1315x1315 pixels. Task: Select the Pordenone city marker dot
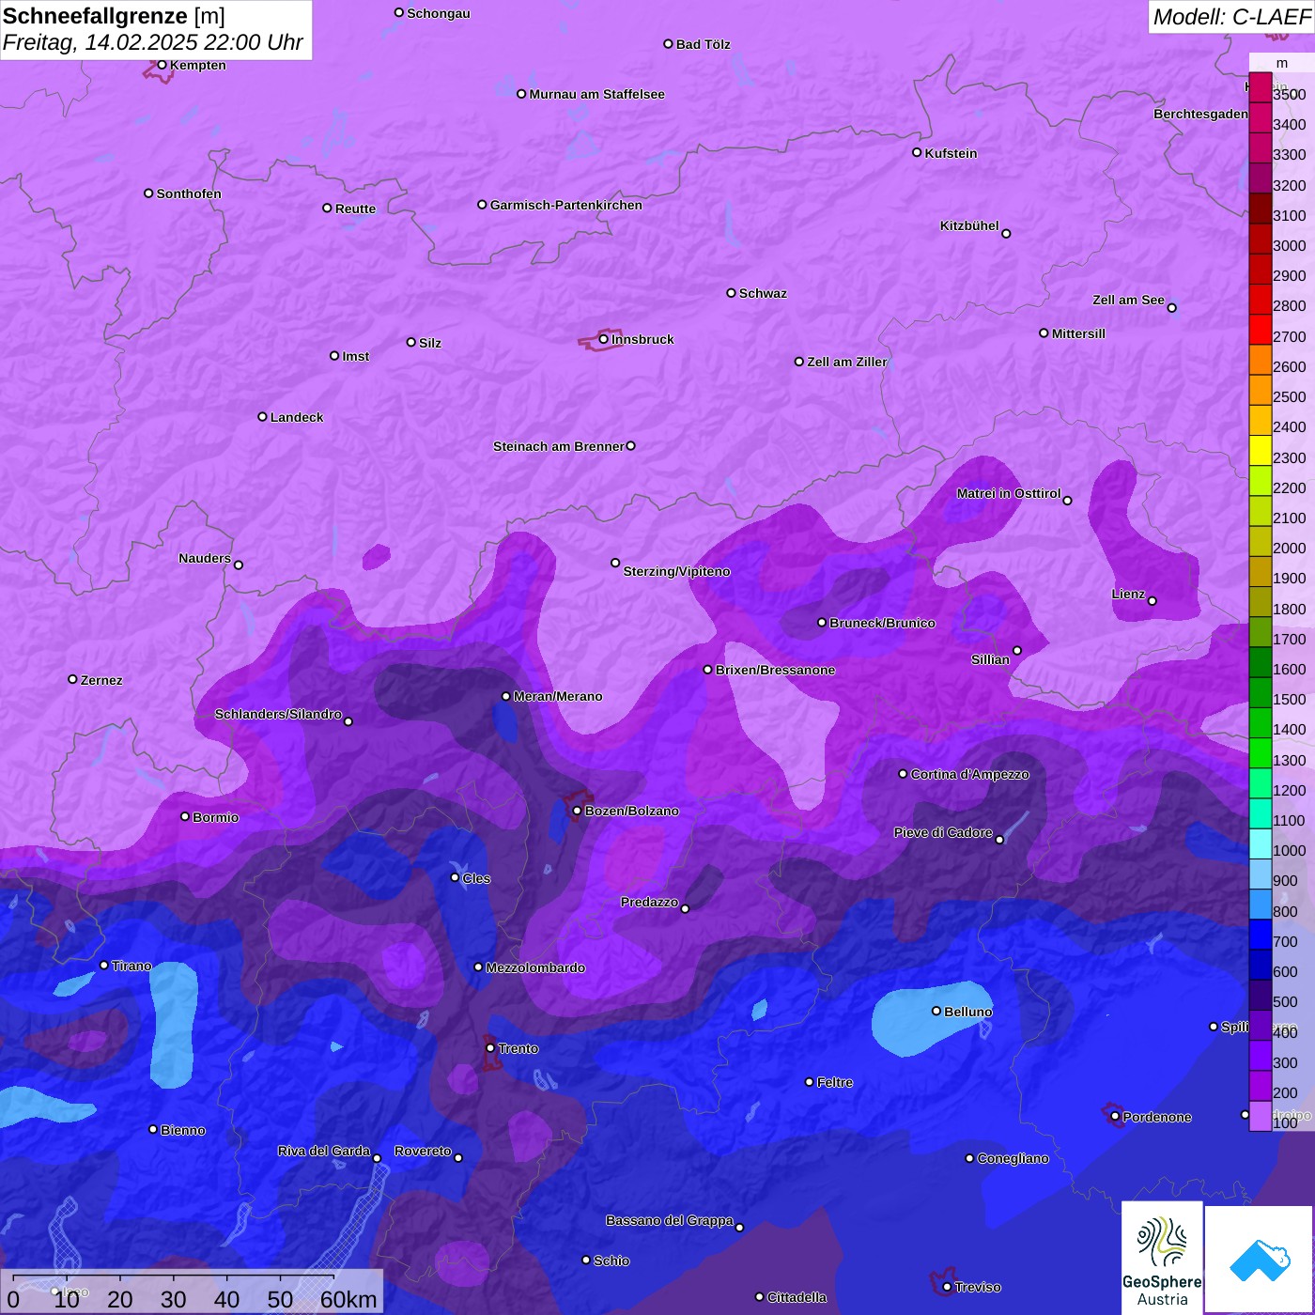click(x=1115, y=1117)
